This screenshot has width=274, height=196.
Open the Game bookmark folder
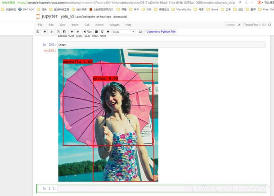(212, 9)
